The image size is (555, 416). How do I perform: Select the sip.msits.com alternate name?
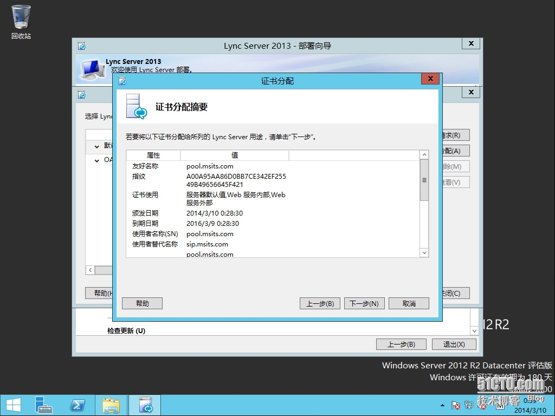click(x=207, y=244)
